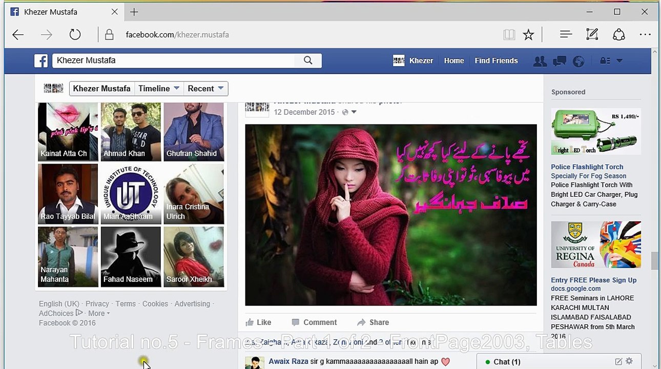The image size is (661, 369).
Task: Make a Web Note pen icon
Action: (592, 34)
